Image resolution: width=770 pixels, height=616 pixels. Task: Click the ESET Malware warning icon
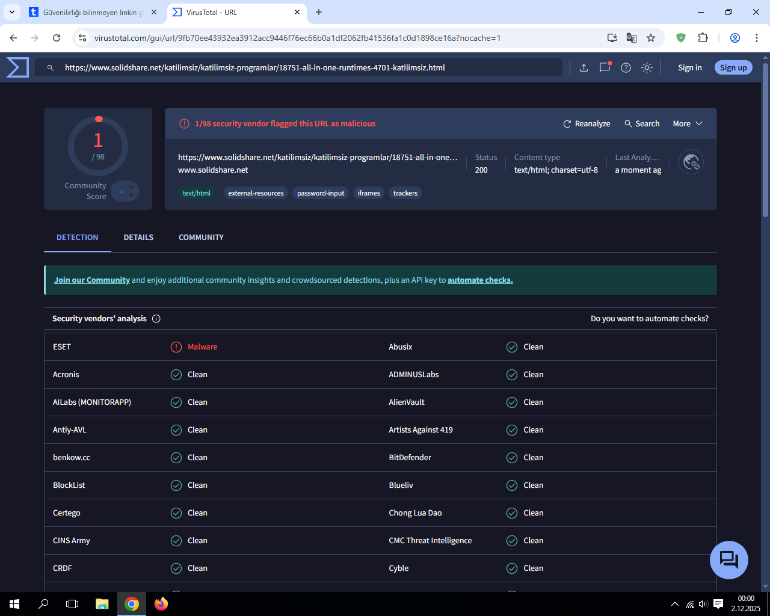(x=176, y=347)
